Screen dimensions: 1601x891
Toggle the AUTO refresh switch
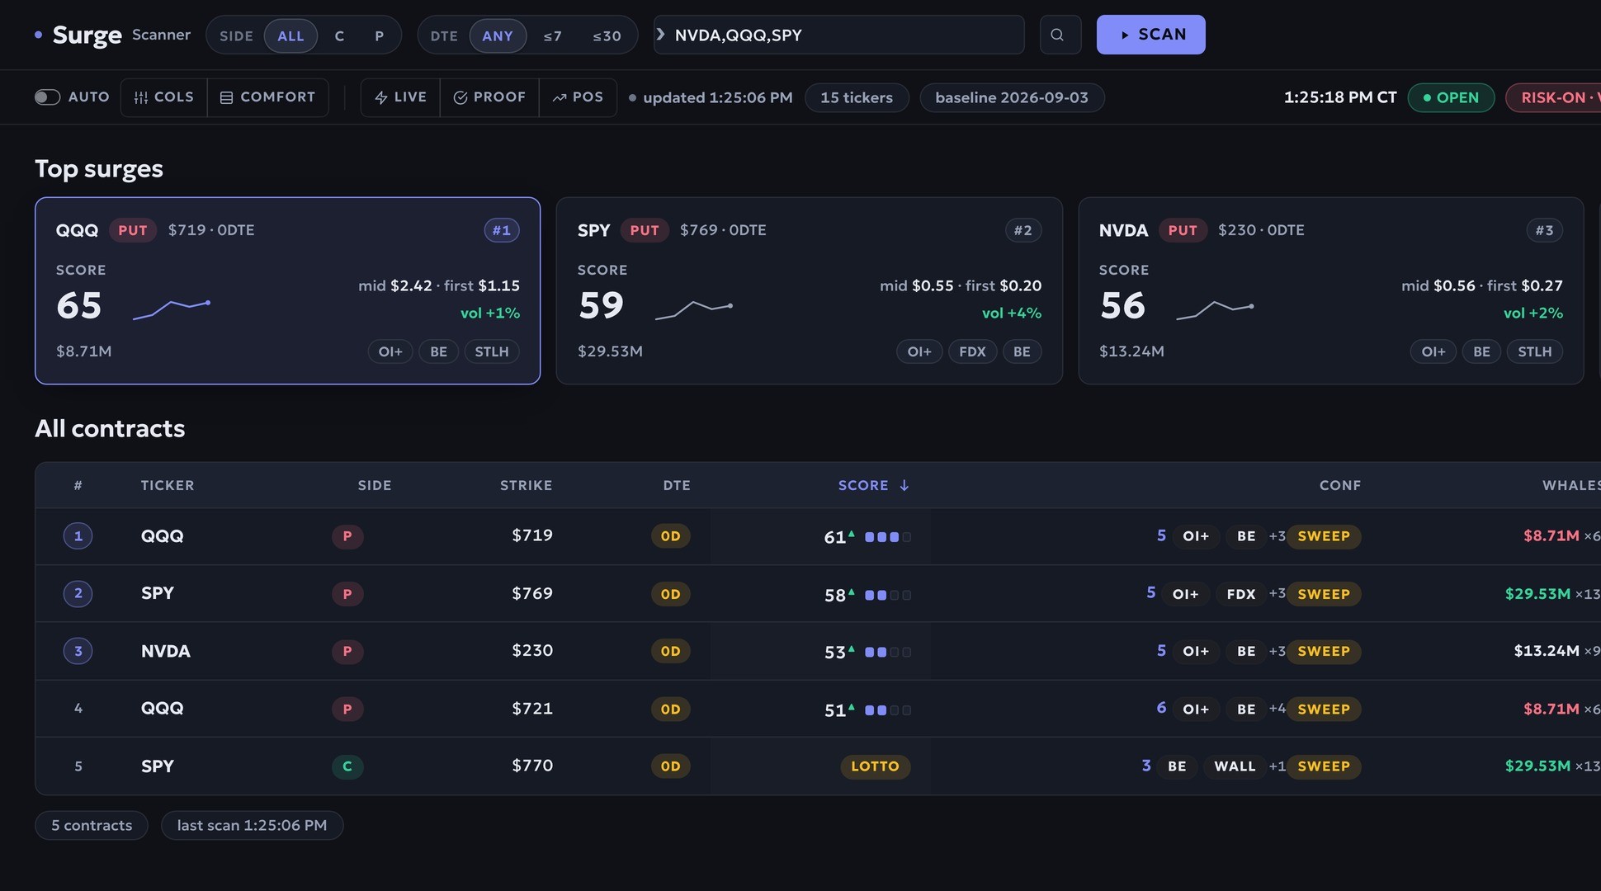click(x=47, y=97)
